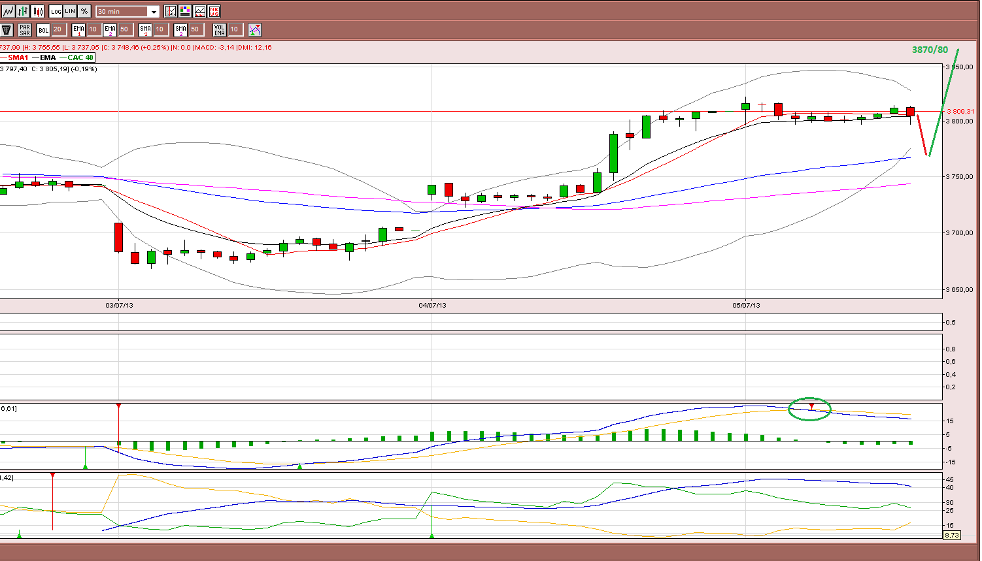Click the green buy marker in DMI panel at 04/07/13

click(432, 536)
